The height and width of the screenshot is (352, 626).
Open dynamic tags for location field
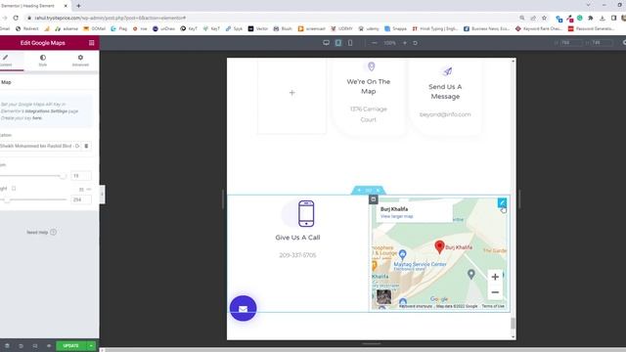click(x=87, y=146)
